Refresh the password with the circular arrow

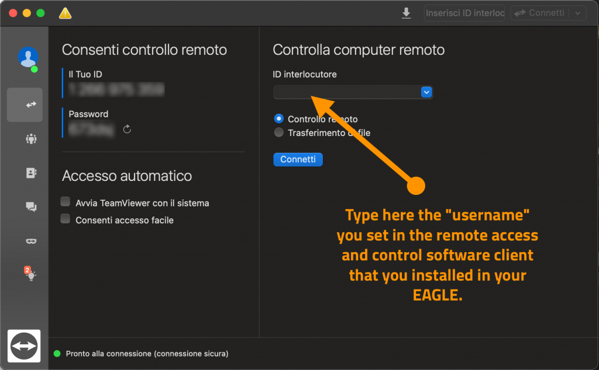pos(127,129)
